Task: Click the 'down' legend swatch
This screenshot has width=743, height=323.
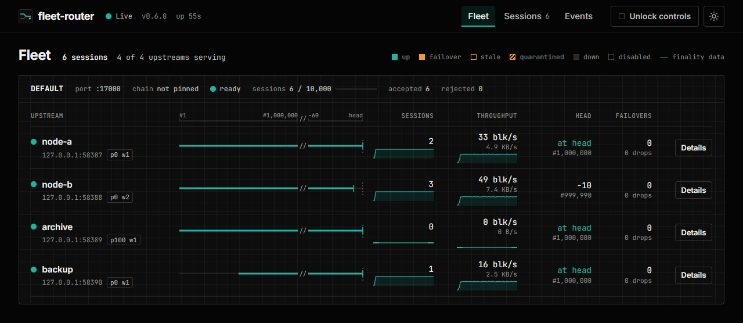Action: click(576, 57)
